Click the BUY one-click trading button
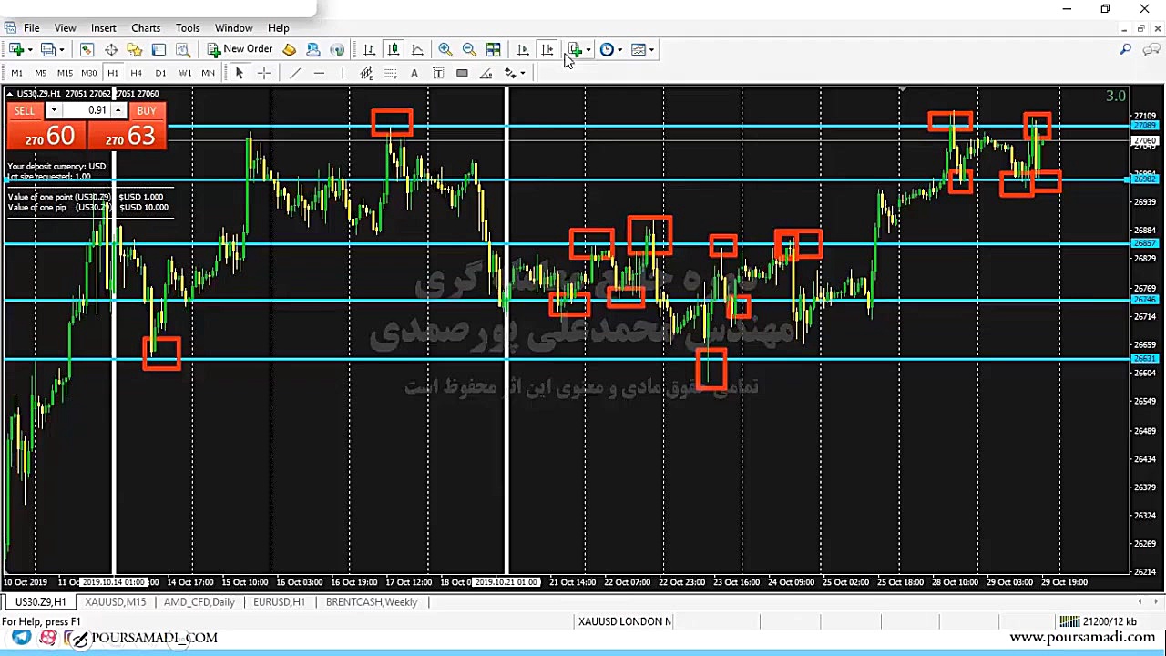1166x656 pixels. pos(128,127)
